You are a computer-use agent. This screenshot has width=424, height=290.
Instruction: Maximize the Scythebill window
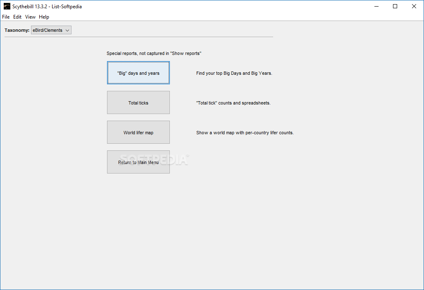395,7
